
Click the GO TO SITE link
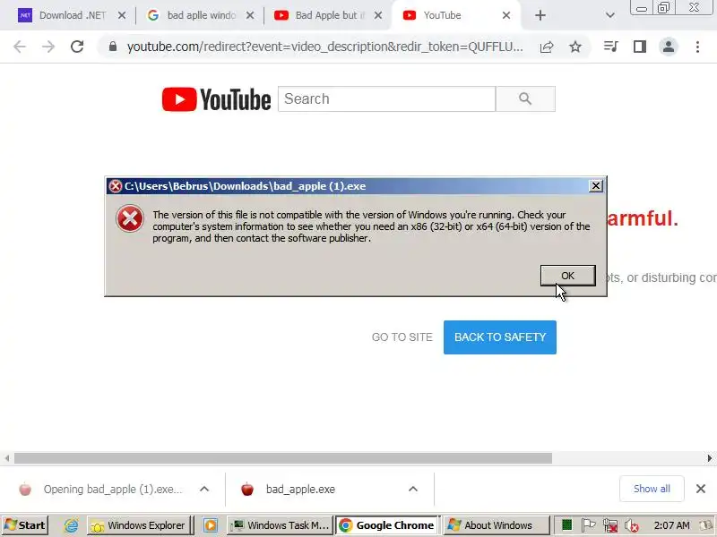click(402, 337)
